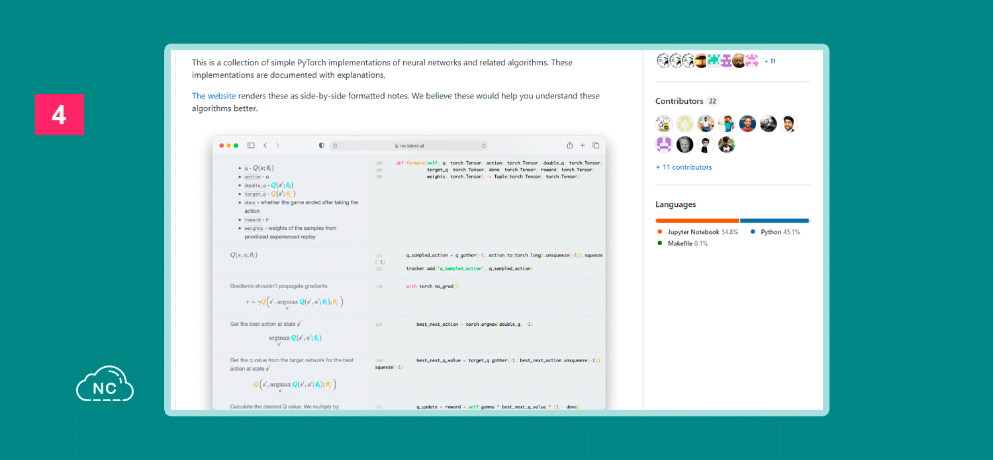The image size is (993, 460).
Task: Click the contributors count badge 22
Action: 712,101
